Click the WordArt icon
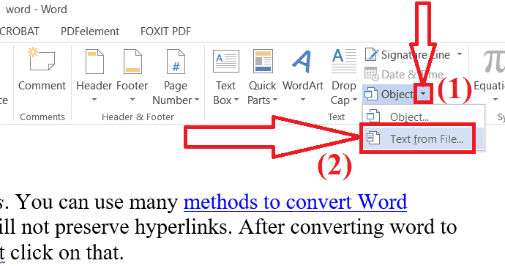The height and width of the screenshot is (266, 505). pos(302,62)
